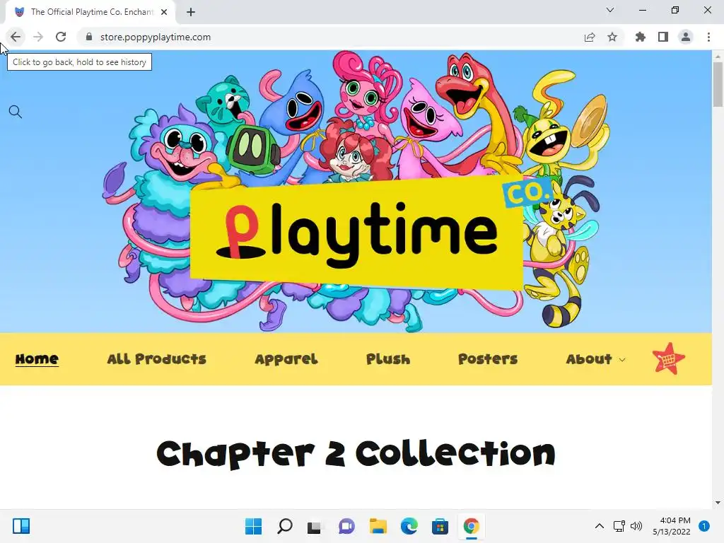Go to the Home nav link

tap(37, 359)
